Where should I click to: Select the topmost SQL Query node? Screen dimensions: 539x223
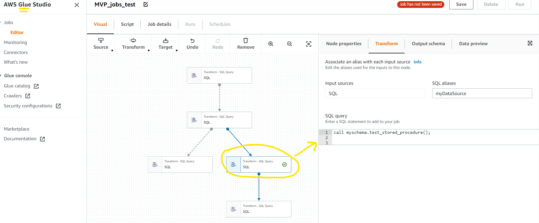[219, 75]
